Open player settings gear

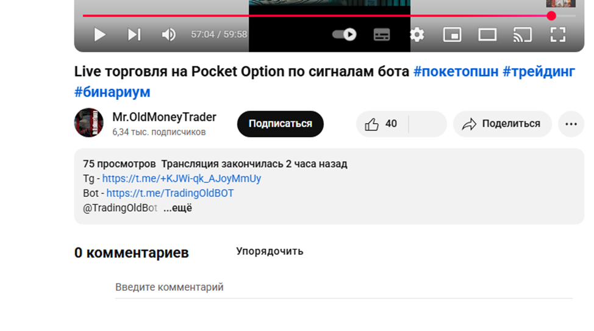pos(417,35)
